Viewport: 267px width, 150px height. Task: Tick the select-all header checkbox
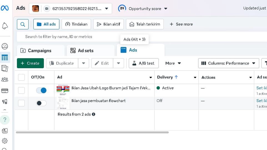(21, 77)
